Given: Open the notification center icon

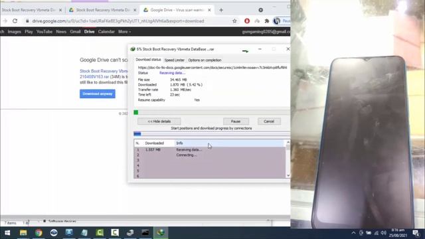Looking at the screenshot, I should click(x=416, y=233).
